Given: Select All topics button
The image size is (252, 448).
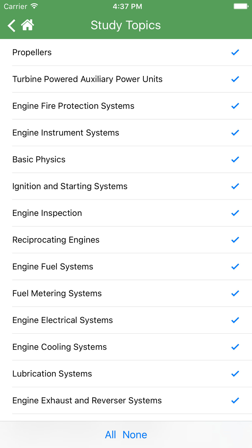Looking at the screenshot, I should point(110,435).
